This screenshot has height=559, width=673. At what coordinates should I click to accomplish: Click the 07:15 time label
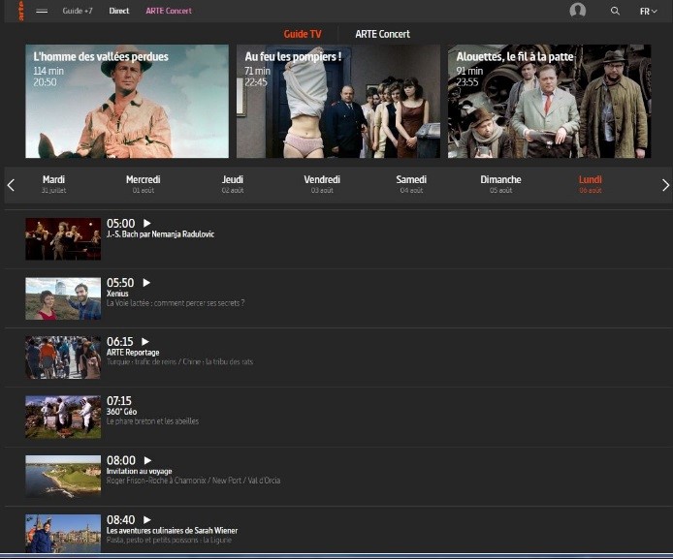pyautogui.click(x=119, y=401)
